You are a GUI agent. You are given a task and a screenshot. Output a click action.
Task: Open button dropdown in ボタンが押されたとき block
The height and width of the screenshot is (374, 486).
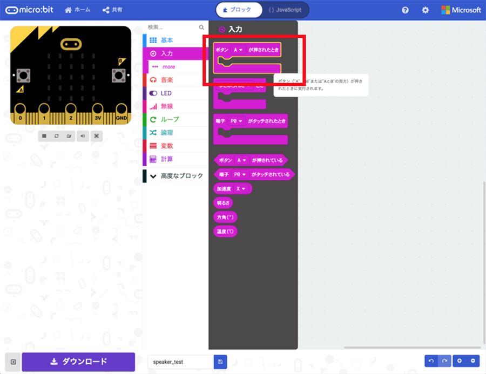pyautogui.click(x=238, y=50)
